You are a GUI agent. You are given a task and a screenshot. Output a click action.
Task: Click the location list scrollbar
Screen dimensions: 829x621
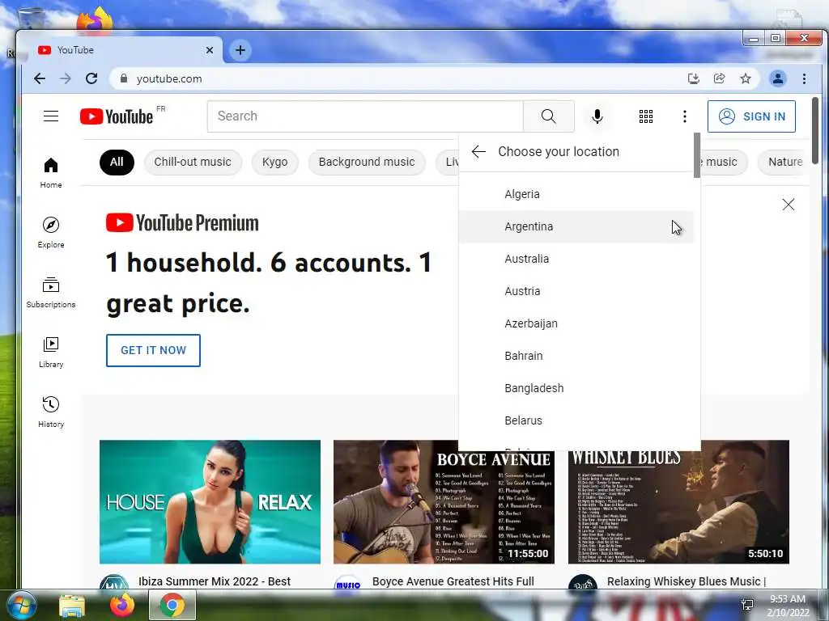(697, 155)
